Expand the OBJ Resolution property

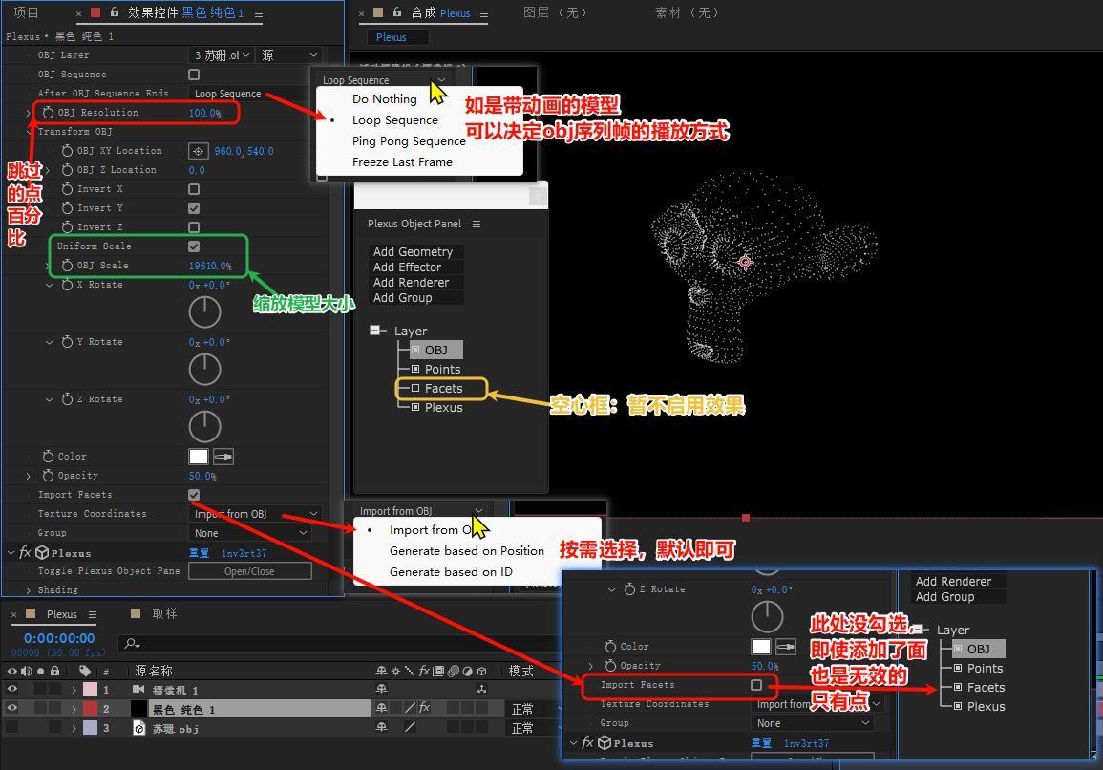[28, 113]
